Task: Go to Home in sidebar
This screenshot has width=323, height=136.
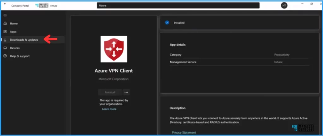Action: pyautogui.click(x=14, y=24)
